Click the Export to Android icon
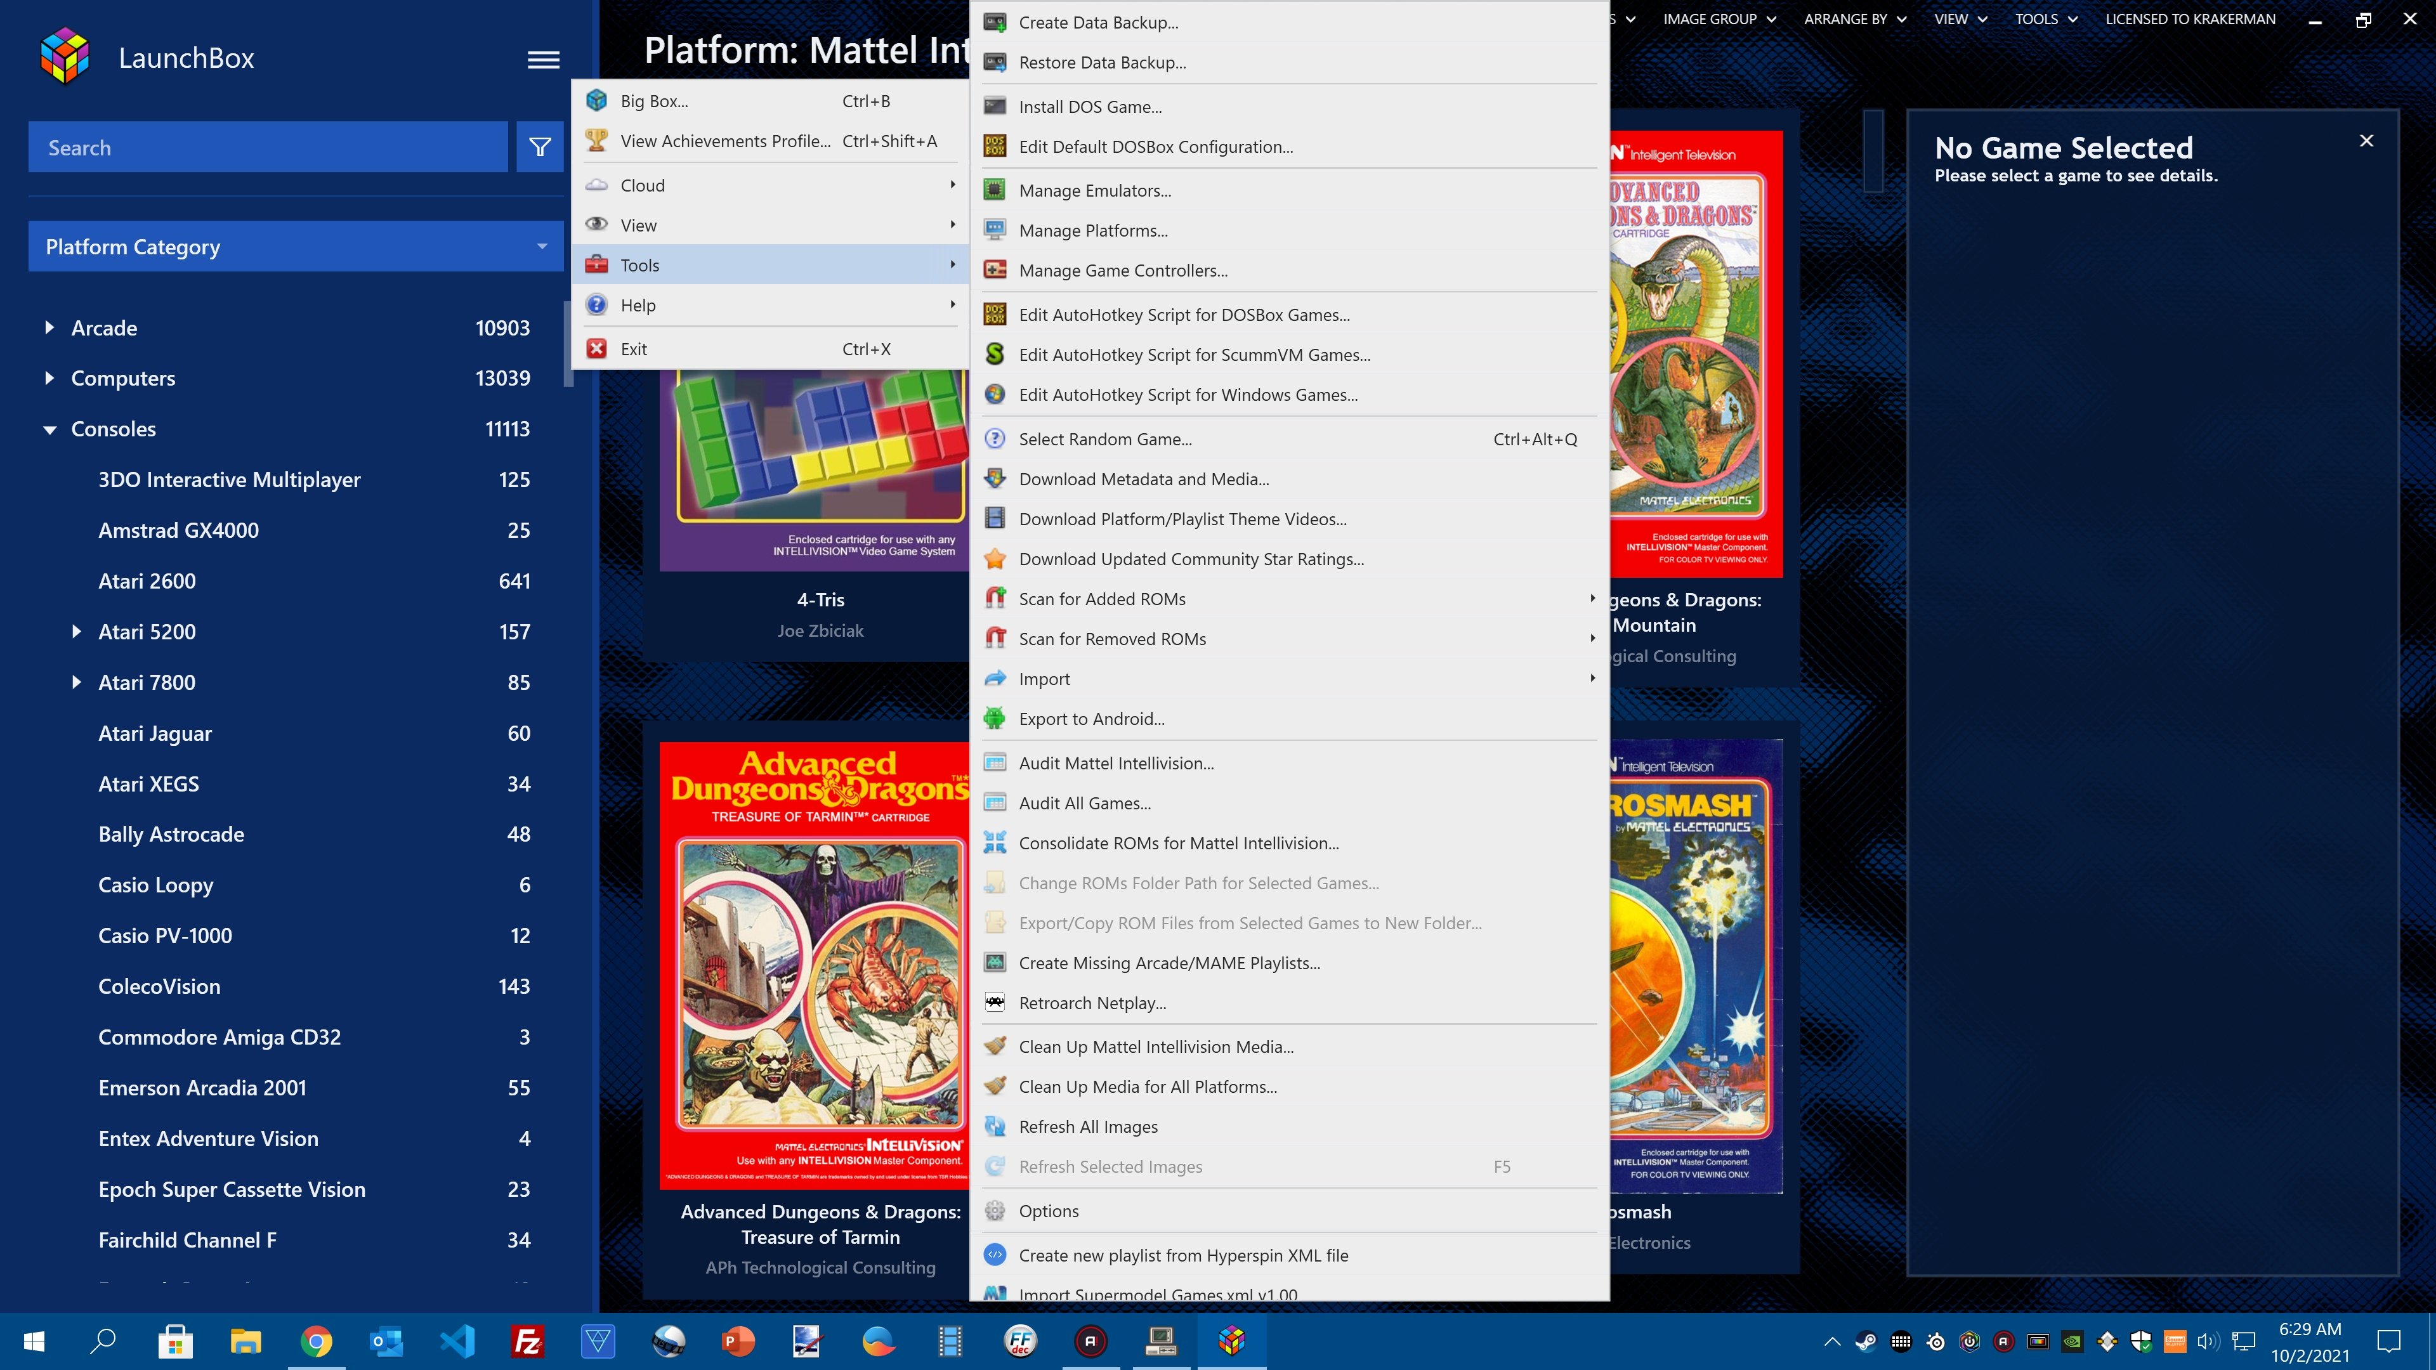Screen dimensions: 2436x1370 [x=995, y=719]
